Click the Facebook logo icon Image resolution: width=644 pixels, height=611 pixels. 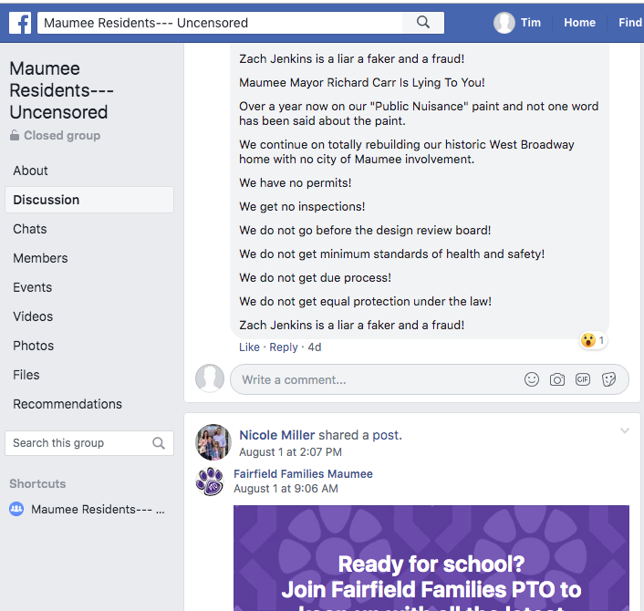coord(19,23)
